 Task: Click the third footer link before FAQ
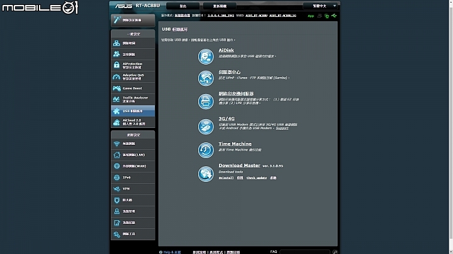pyautogui.click(x=233, y=252)
